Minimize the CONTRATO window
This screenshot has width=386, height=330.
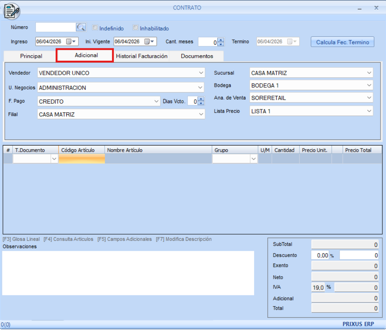point(360,8)
